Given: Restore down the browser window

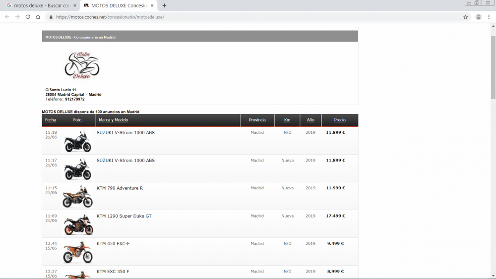Looking at the screenshot, I should 477,3.
